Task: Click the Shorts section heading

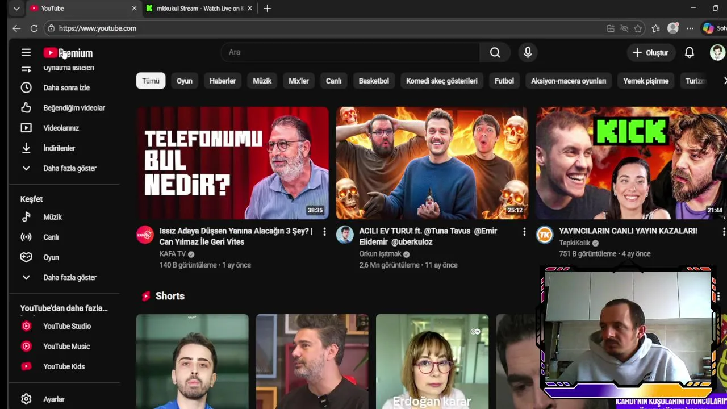Action: click(170, 296)
